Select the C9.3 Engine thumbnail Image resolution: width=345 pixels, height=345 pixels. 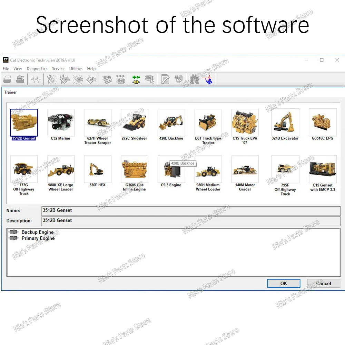171,169
